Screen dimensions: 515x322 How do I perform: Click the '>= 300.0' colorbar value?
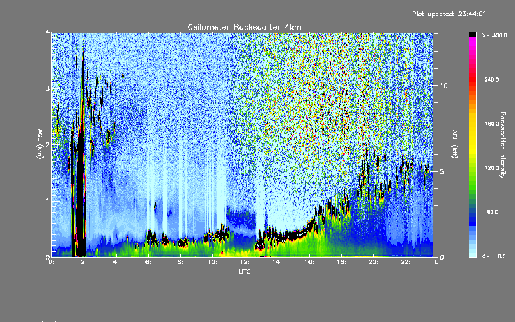494,35
